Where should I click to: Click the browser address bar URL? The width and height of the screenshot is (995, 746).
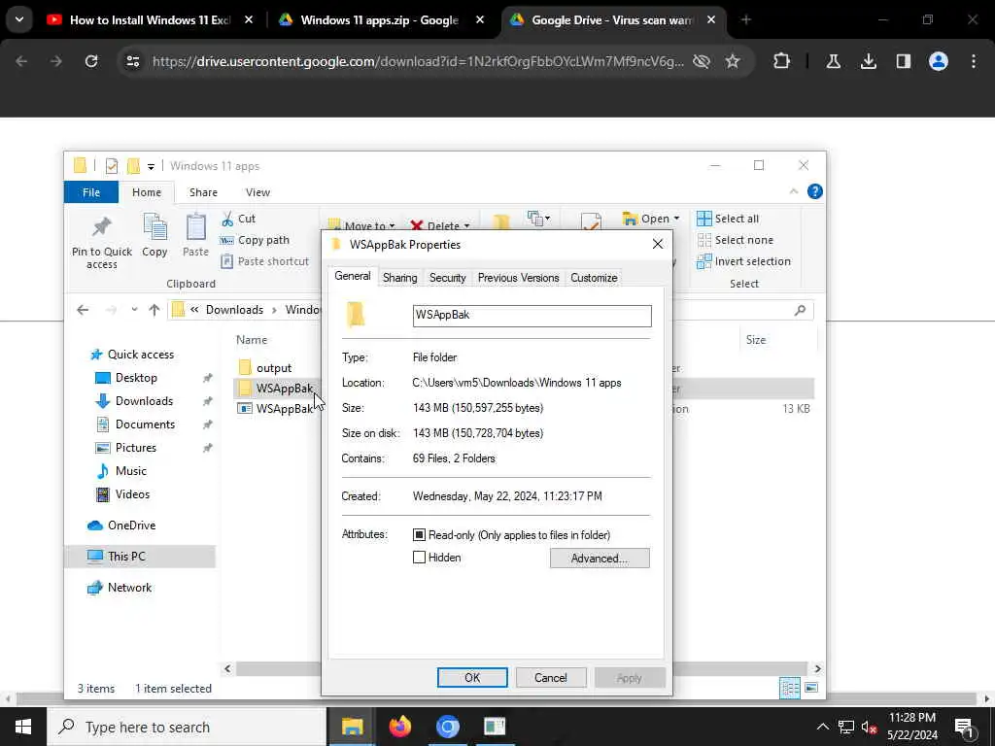418,61
